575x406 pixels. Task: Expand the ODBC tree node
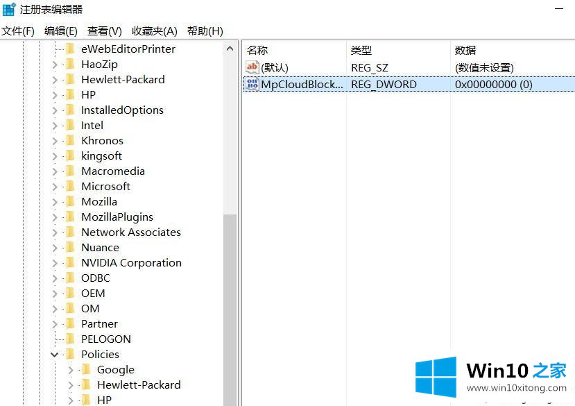(x=55, y=278)
